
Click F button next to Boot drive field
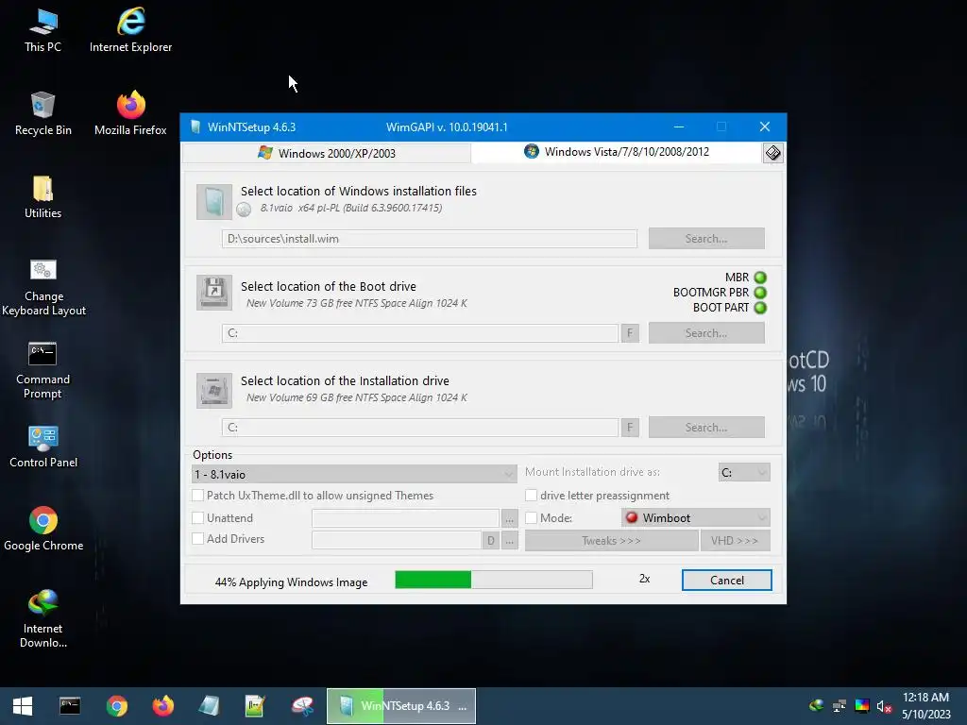630,333
